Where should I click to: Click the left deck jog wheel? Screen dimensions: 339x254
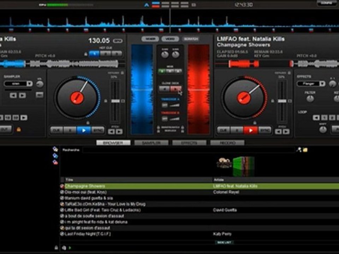coord(77,98)
